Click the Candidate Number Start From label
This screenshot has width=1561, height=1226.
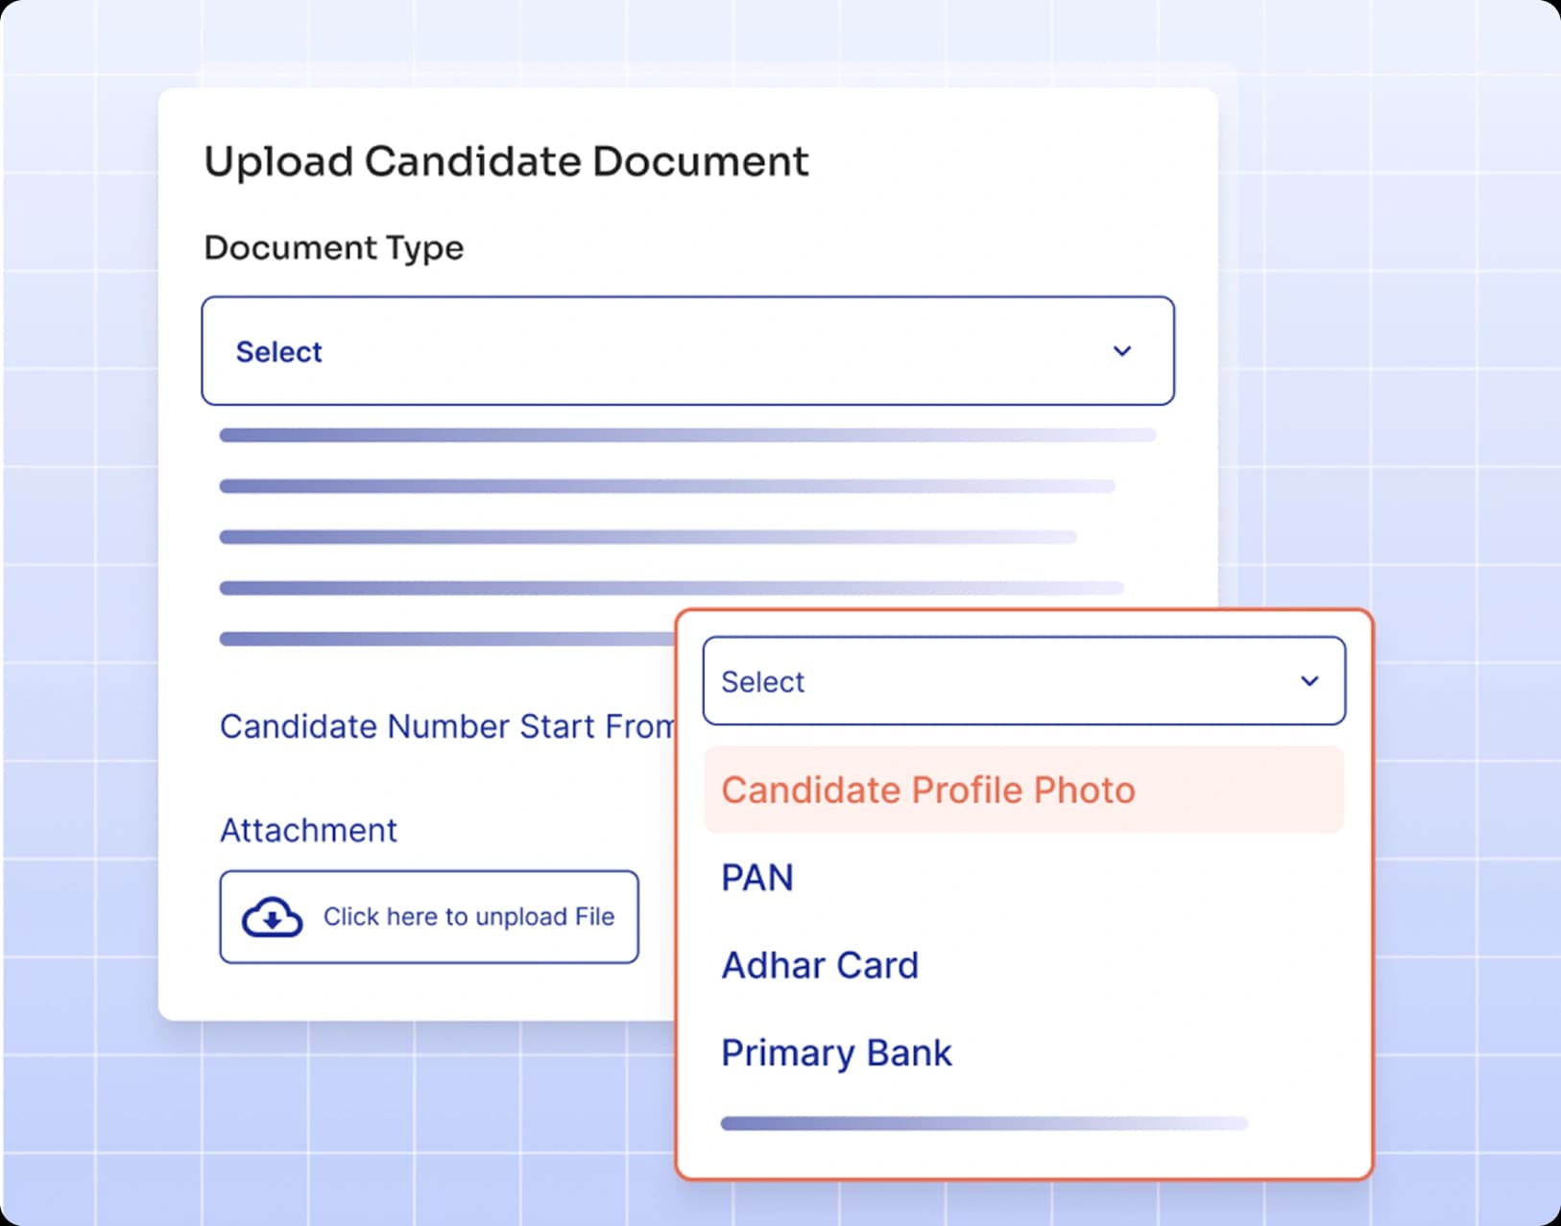click(x=447, y=726)
